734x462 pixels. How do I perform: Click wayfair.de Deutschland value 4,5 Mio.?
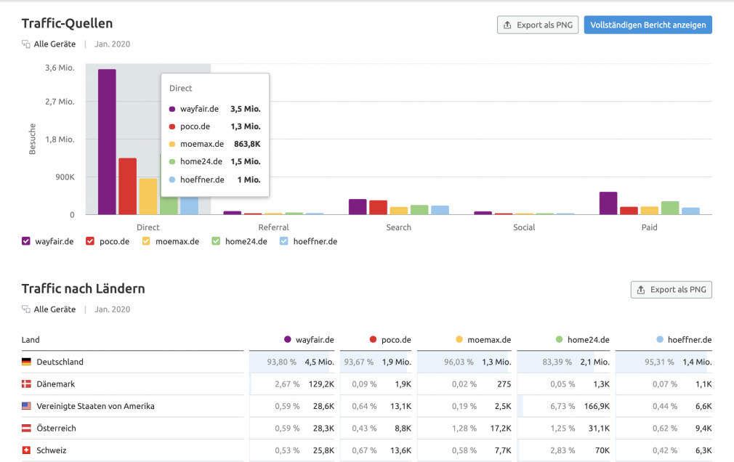click(320, 362)
